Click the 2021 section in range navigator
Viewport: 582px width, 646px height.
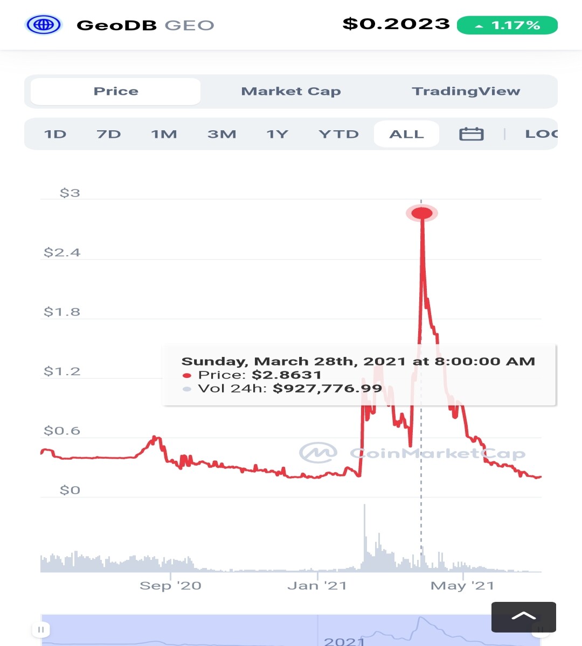[344, 641]
